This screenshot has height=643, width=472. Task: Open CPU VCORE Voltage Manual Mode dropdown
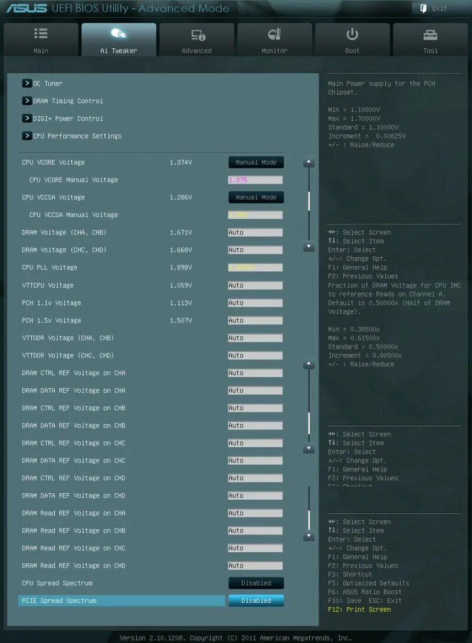click(256, 162)
